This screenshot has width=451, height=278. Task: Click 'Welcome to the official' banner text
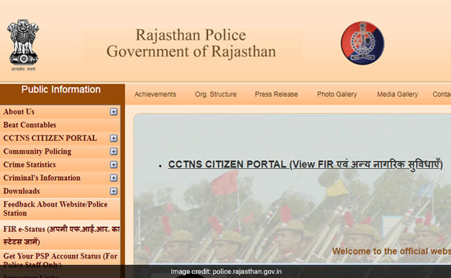391,251
